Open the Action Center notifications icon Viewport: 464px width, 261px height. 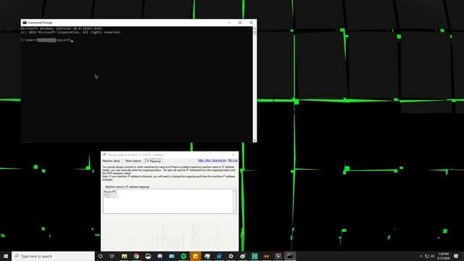coord(456,256)
